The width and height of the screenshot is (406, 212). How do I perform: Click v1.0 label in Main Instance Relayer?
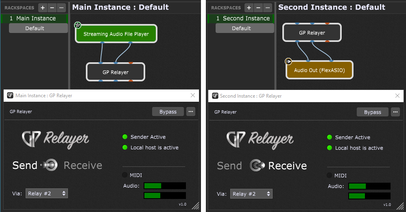coord(183,204)
